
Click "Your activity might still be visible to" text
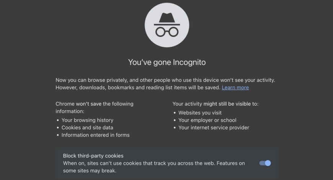pos(215,104)
